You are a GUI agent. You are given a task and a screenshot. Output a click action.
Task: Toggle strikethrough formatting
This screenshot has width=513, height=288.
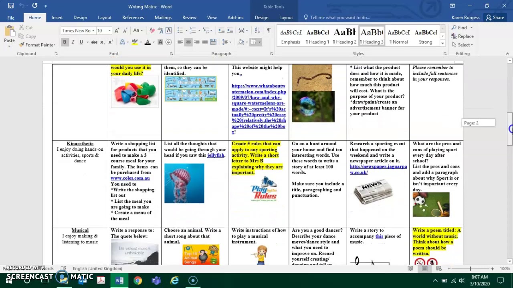point(94,42)
